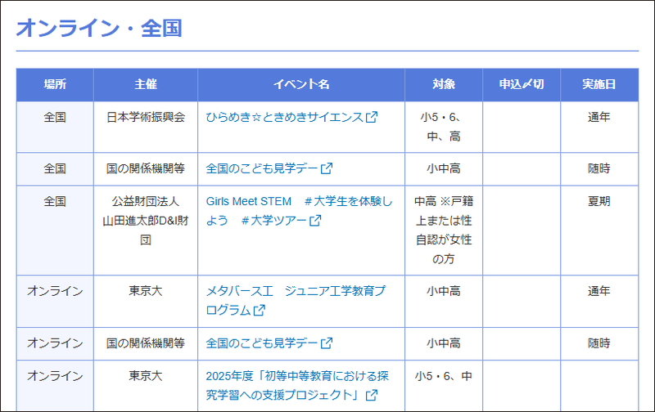Open the Girls Meet STEM event link
Image resolution: width=655 pixels, height=412 pixels.
click(x=299, y=211)
